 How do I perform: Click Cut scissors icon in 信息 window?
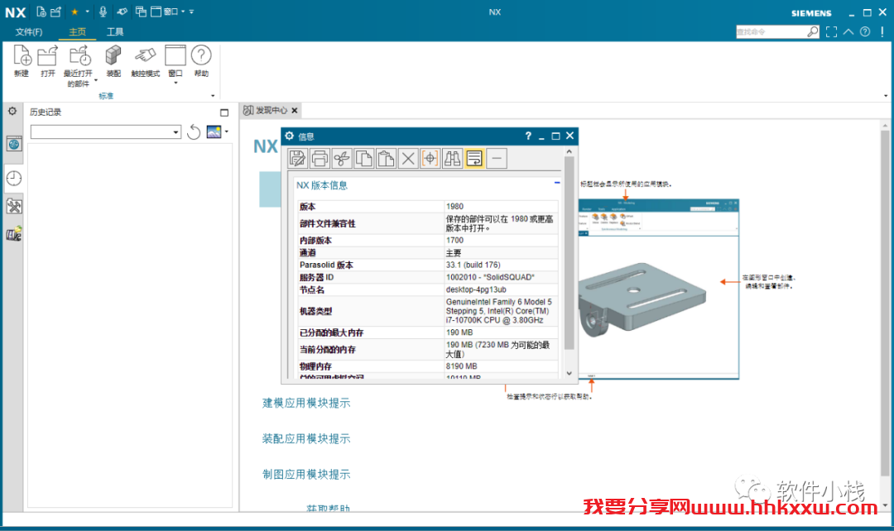pos(342,158)
